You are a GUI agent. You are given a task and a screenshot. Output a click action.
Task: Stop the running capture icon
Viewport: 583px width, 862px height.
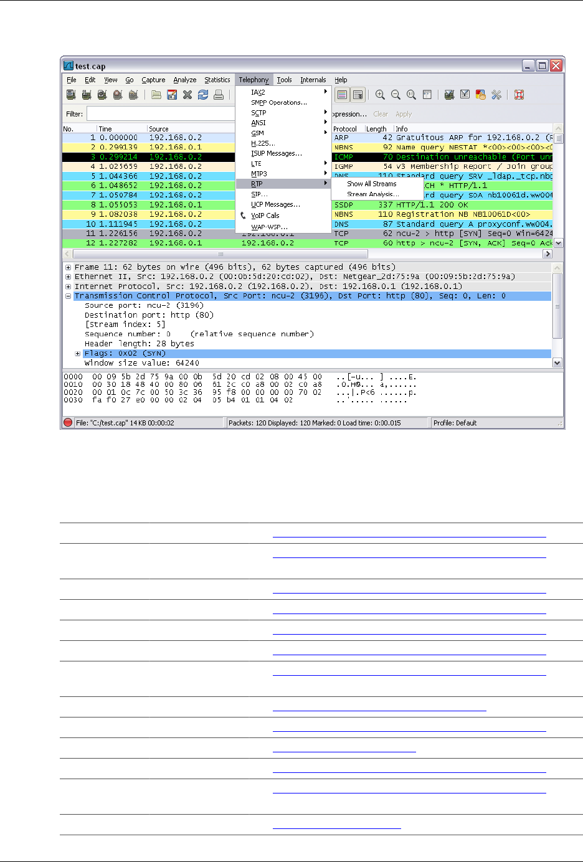tap(118, 95)
